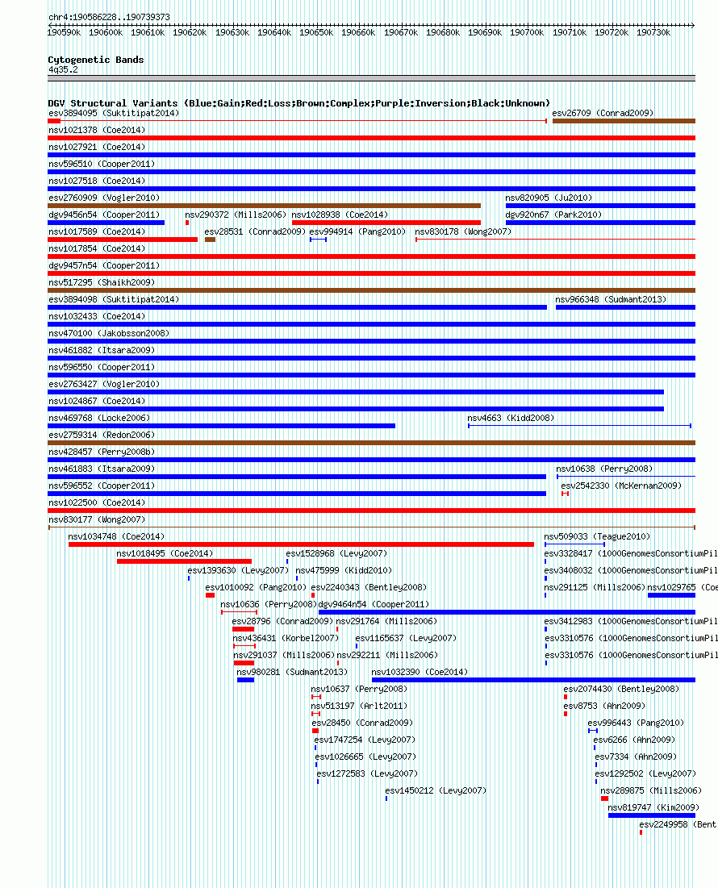Click nsv1024867 (Coe2014) label

coord(97,402)
